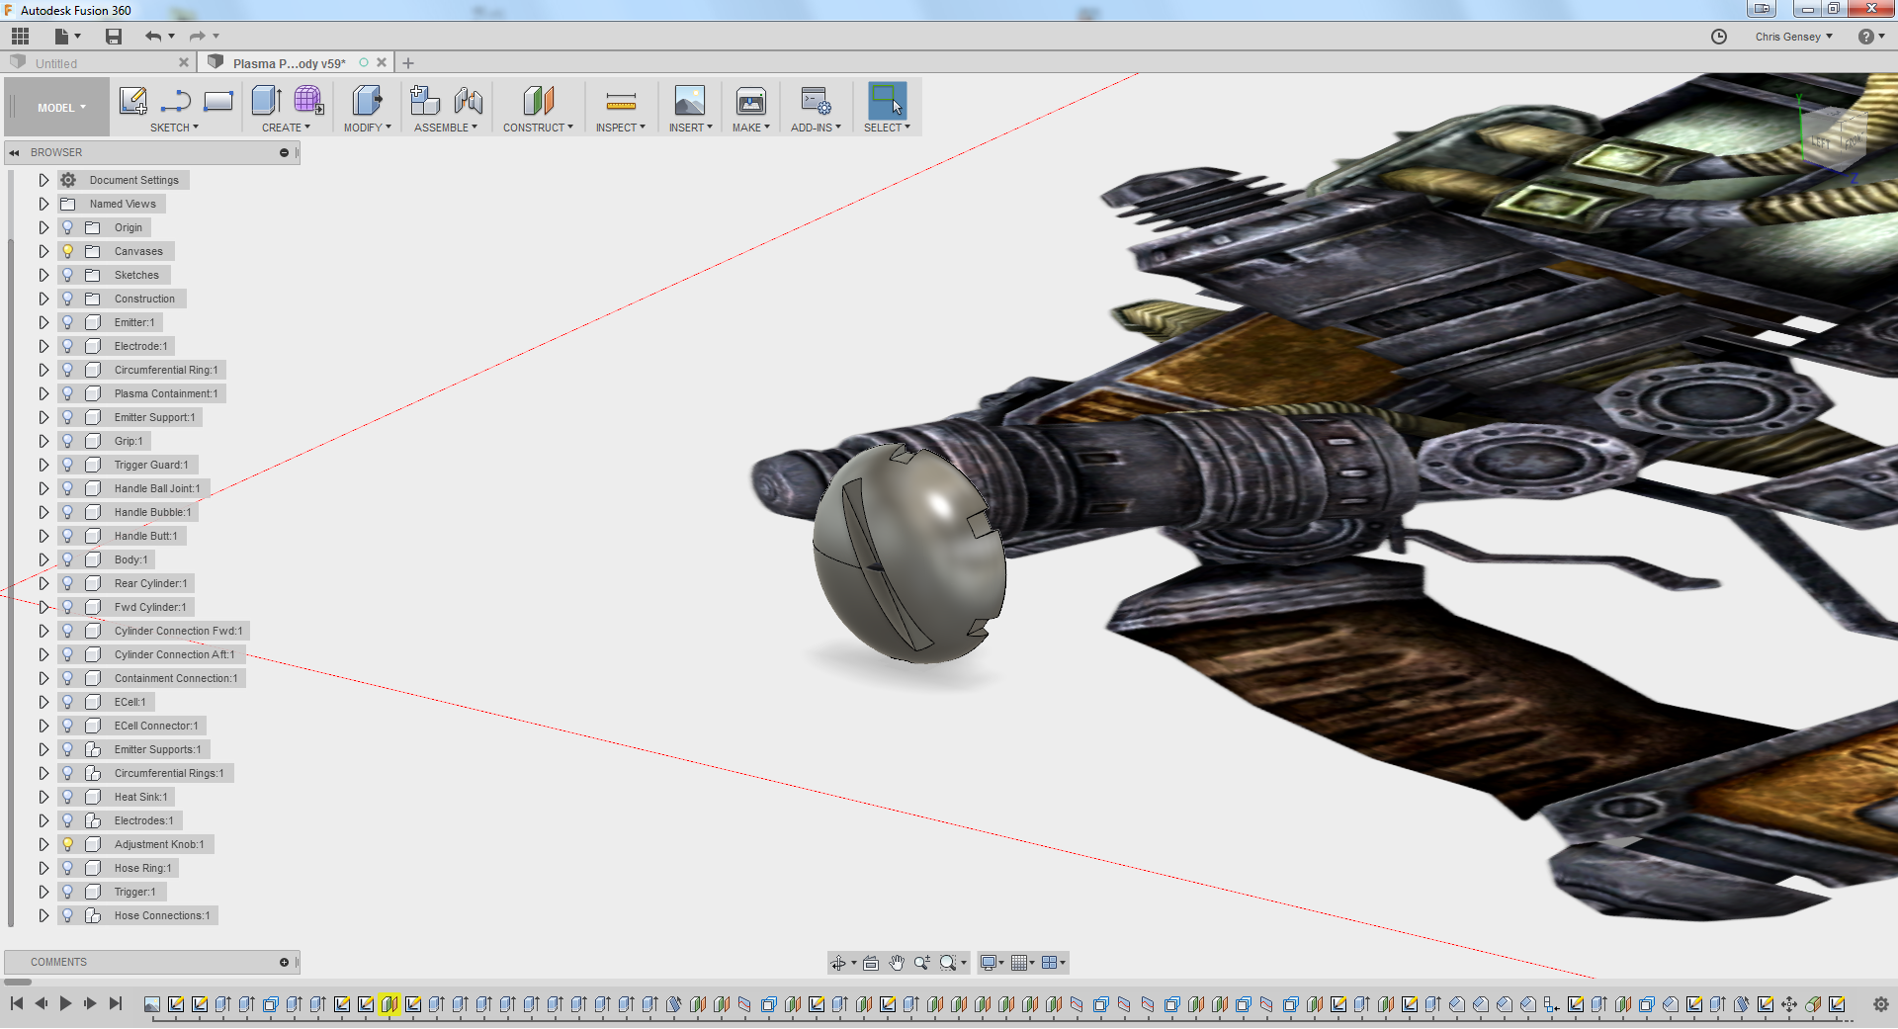
Task: Show the Body:1 component
Action: pyautogui.click(x=68, y=559)
